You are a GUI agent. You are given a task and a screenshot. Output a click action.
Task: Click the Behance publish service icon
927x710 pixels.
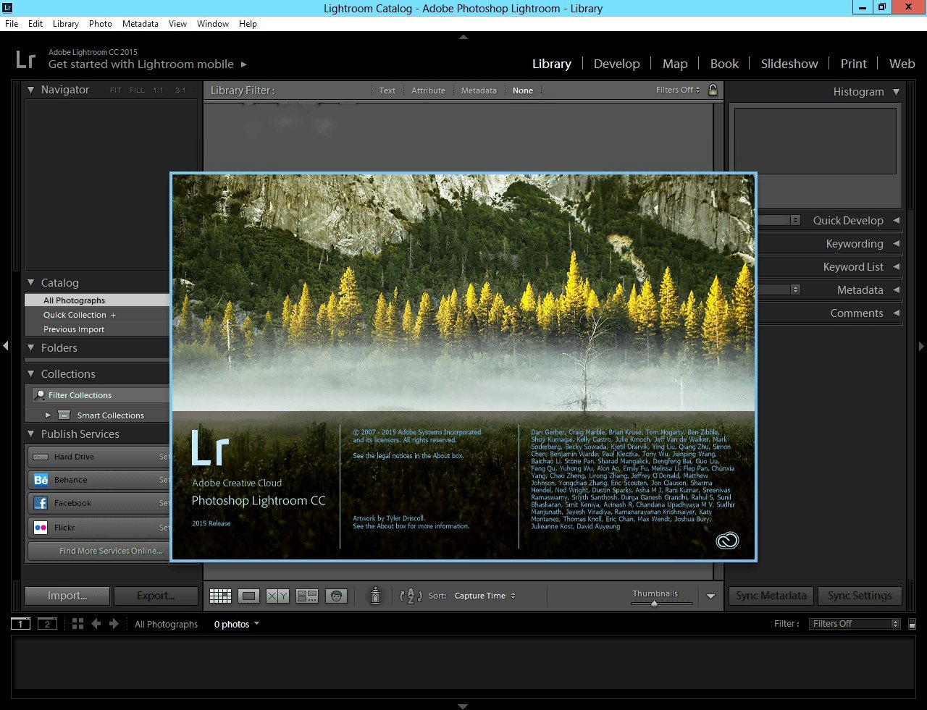tap(41, 480)
